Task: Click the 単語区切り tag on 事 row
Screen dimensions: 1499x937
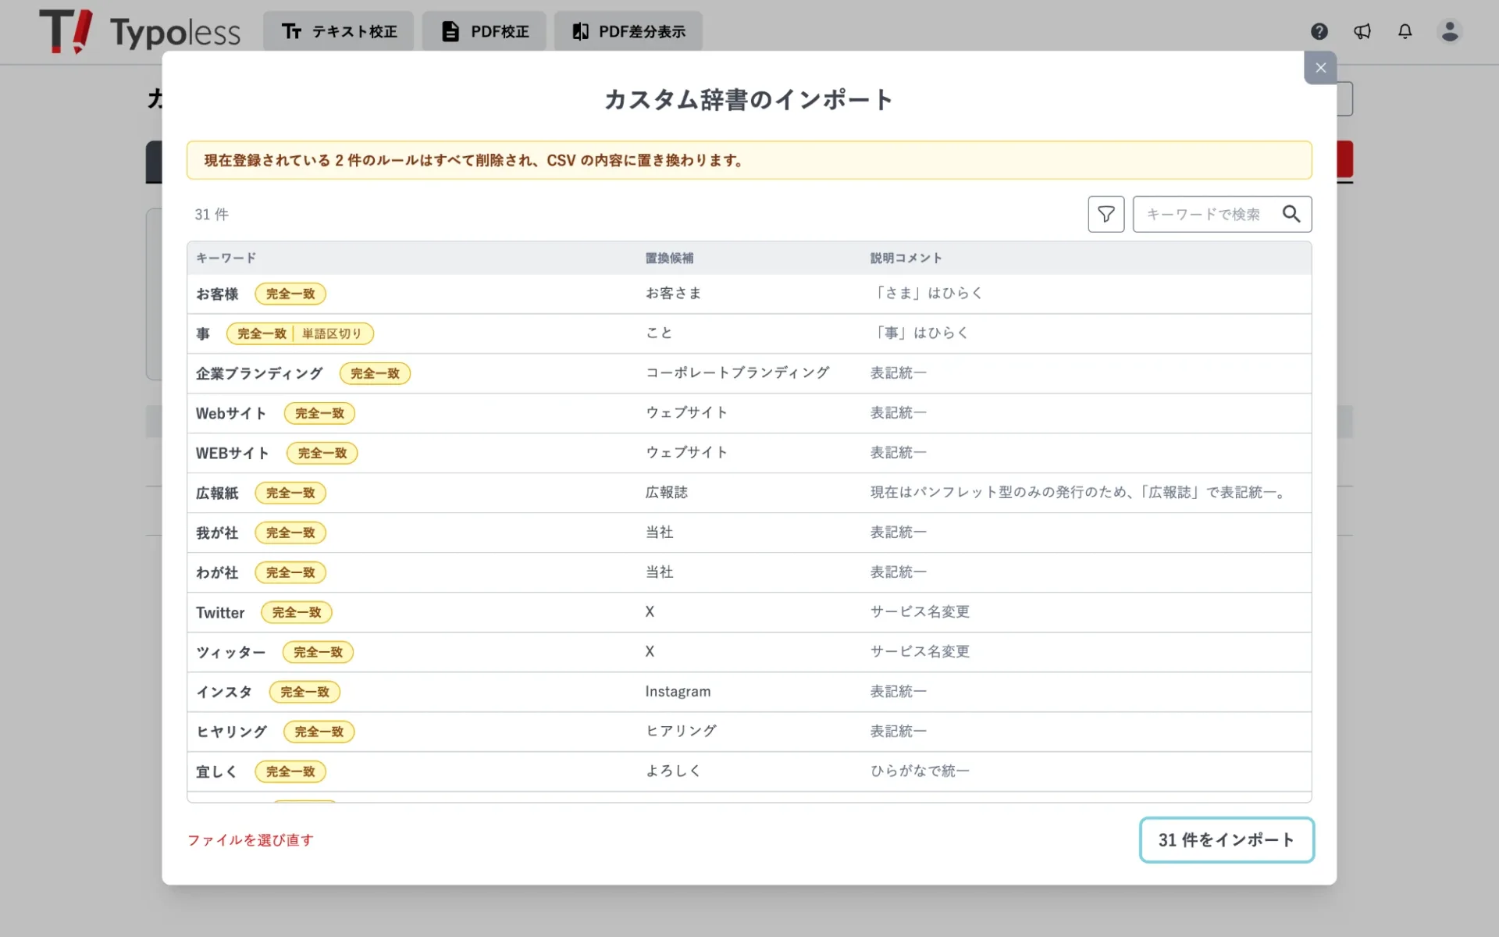Action: click(332, 333)
